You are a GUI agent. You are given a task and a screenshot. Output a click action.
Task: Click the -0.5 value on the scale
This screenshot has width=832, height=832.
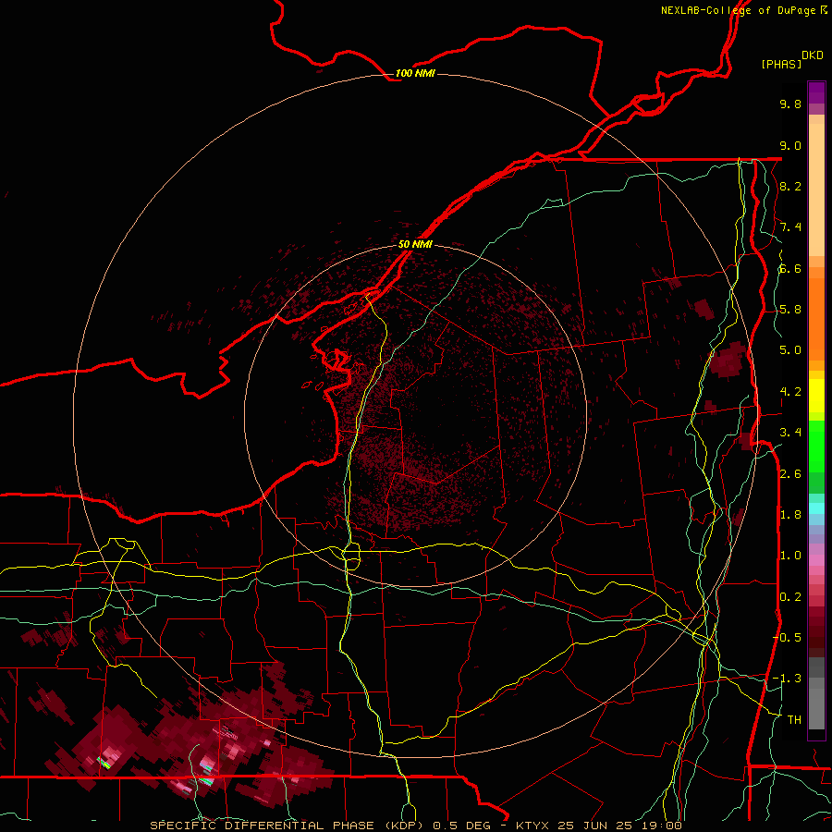[787, 637]
